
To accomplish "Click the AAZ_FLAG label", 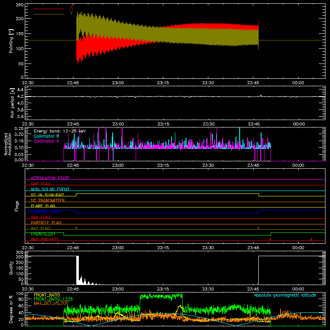I will pos(40,228).
